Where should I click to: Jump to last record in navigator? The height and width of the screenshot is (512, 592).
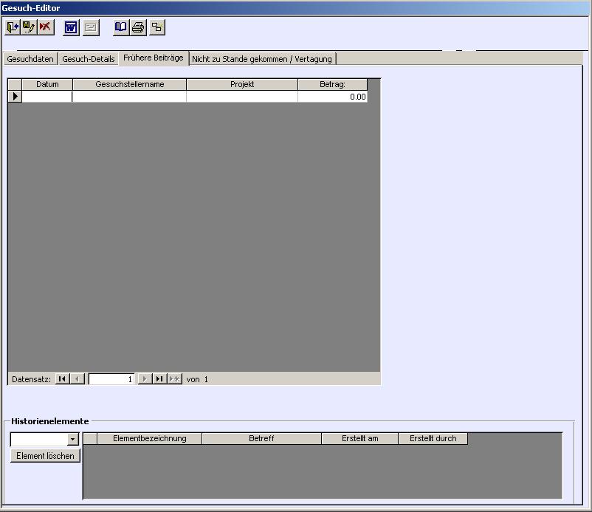[x=159, y=378]
